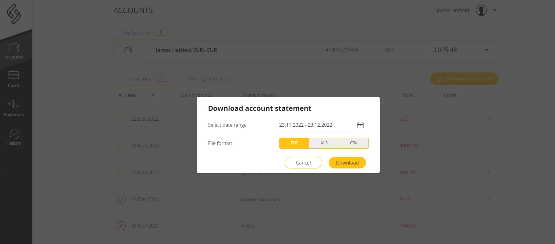The width and height of the screenshot is (555, 244).
Task: Click the user profile avatar icon
Action: tap(481, 10)
